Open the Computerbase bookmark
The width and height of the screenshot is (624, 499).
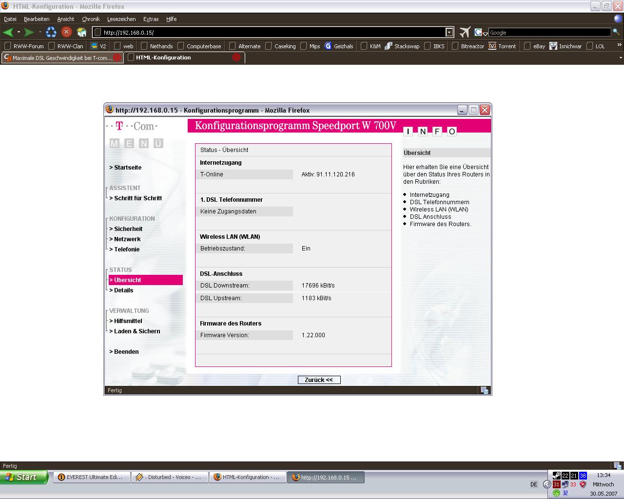199,46
